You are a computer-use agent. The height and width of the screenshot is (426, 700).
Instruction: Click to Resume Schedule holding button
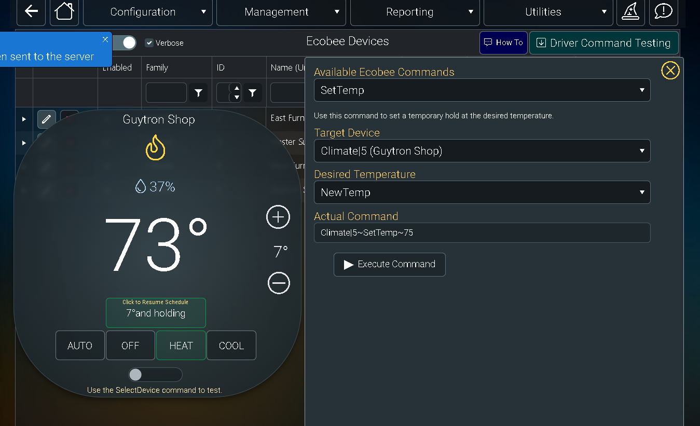[156, 313]
